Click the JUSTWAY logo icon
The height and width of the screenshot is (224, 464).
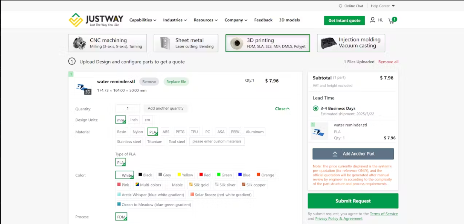pos(76,20)
